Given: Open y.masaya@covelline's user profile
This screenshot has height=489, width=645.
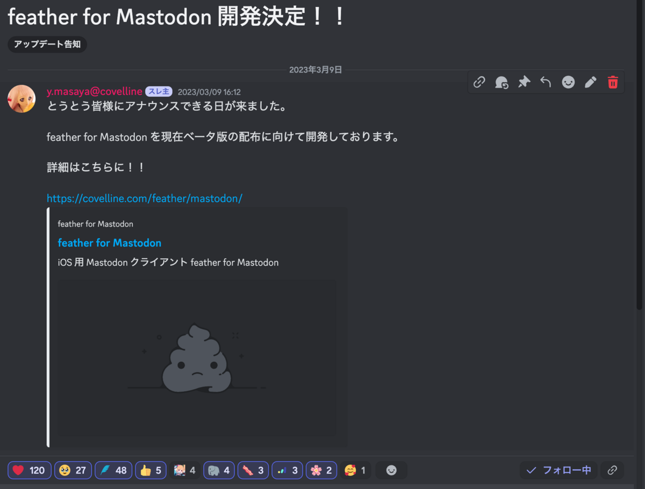Looking at the screenshot, I should pyautogui.click(x=94, y=91).
